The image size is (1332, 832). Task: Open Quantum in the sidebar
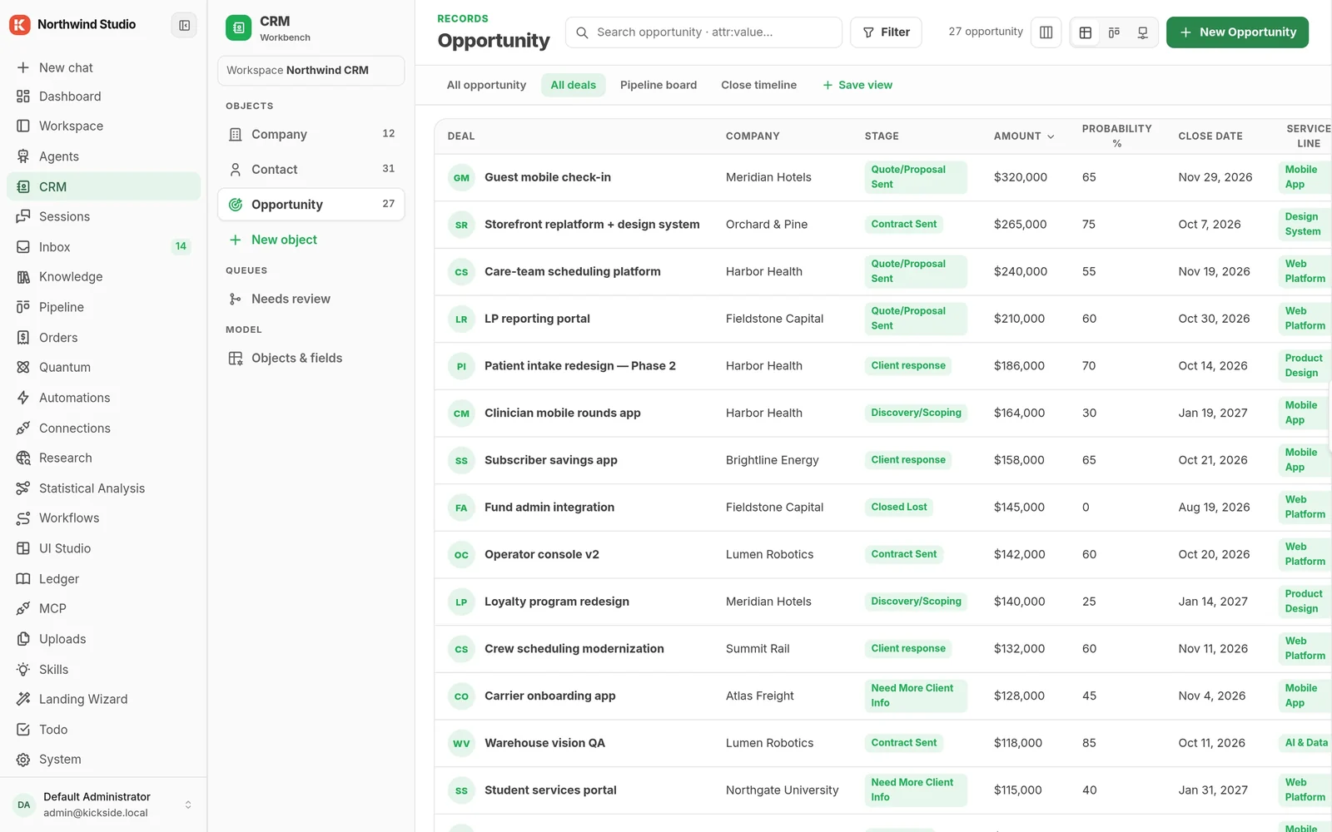pos(103,367)
